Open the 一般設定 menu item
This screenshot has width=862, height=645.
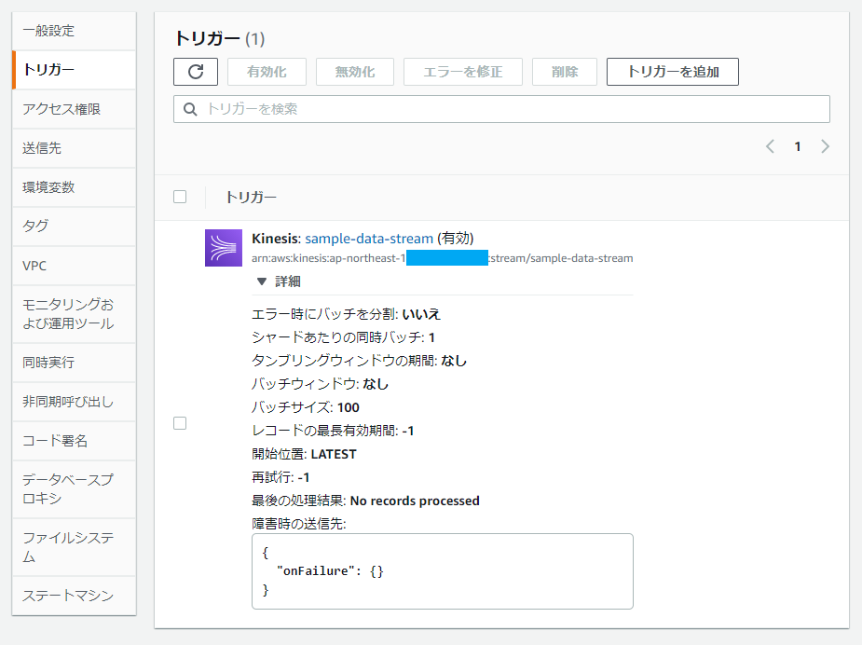[74, 31]
